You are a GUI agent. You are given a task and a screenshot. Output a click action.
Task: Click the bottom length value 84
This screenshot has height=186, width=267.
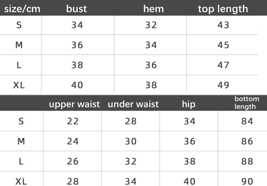pos(247,121)
